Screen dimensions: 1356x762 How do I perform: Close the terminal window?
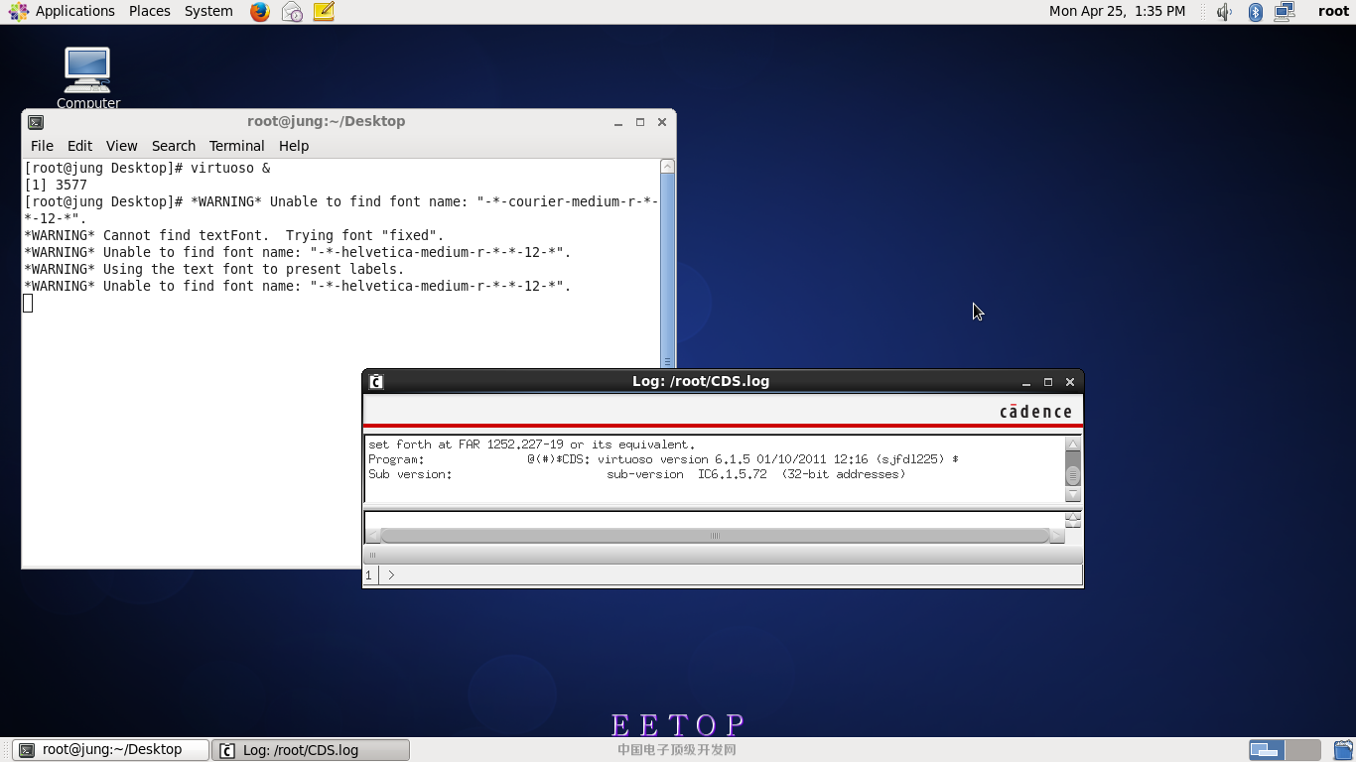tap(662, 122)
